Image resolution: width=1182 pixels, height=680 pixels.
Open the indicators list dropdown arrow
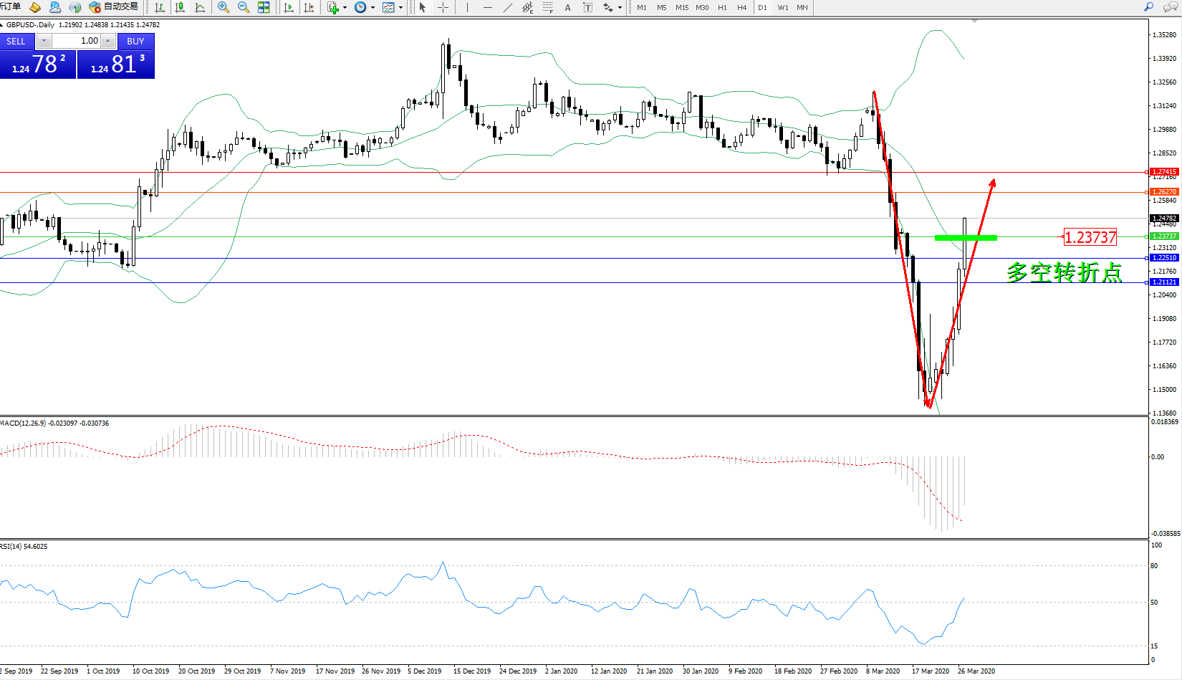pyautogui.click(x=345, y=8)
